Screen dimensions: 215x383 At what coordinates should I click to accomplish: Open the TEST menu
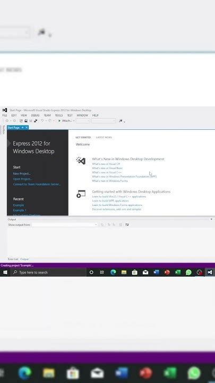coord(70,115)
